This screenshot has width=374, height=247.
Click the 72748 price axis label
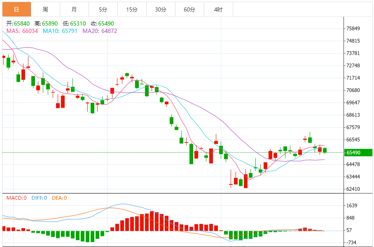click(353, 65)
